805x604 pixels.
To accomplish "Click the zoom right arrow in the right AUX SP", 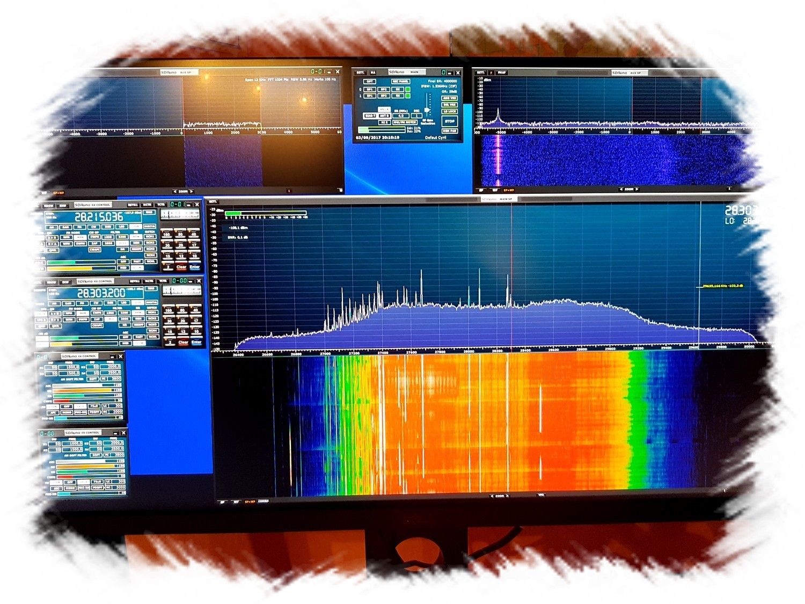I will point(637,189).
